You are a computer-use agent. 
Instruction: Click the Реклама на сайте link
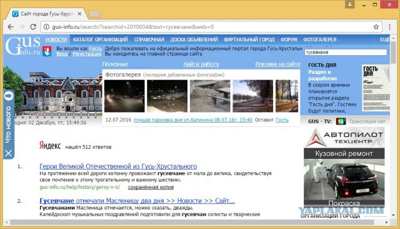click(277, 64)
